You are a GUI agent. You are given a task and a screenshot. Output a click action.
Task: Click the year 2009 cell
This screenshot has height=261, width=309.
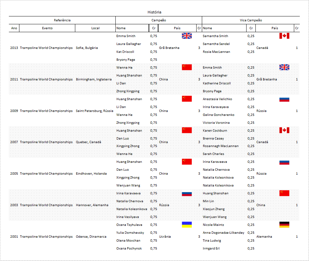pos(14,111)
